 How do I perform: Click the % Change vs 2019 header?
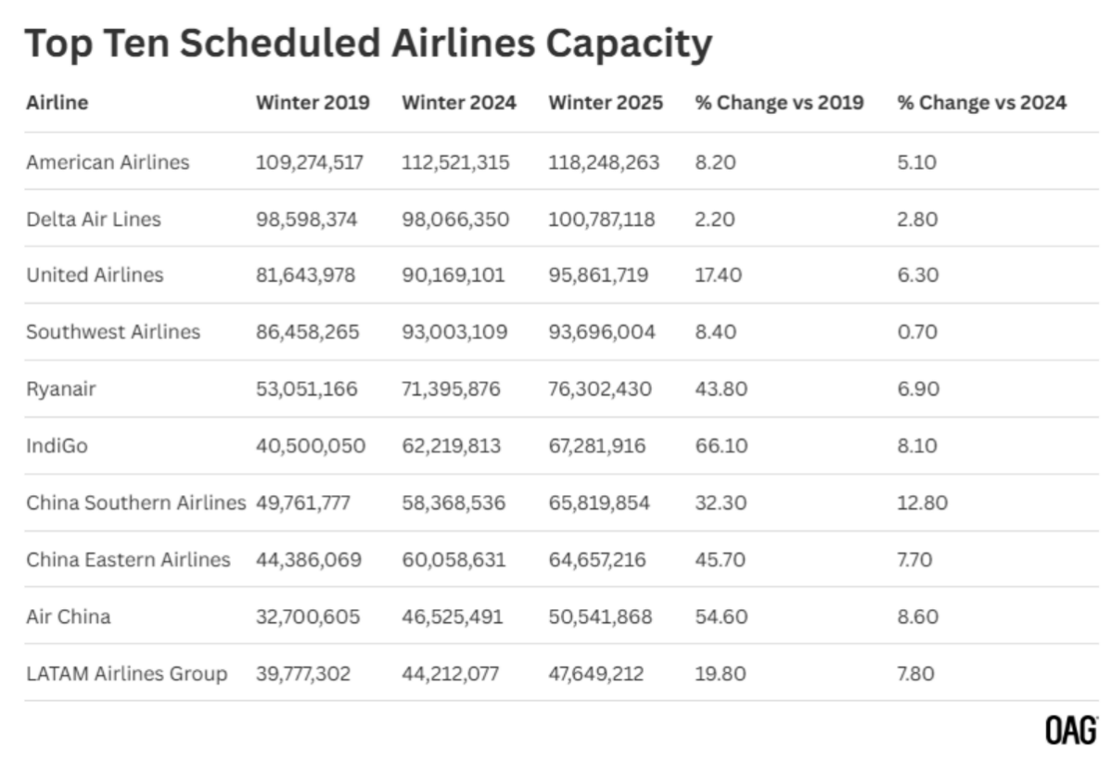(779, 103)
